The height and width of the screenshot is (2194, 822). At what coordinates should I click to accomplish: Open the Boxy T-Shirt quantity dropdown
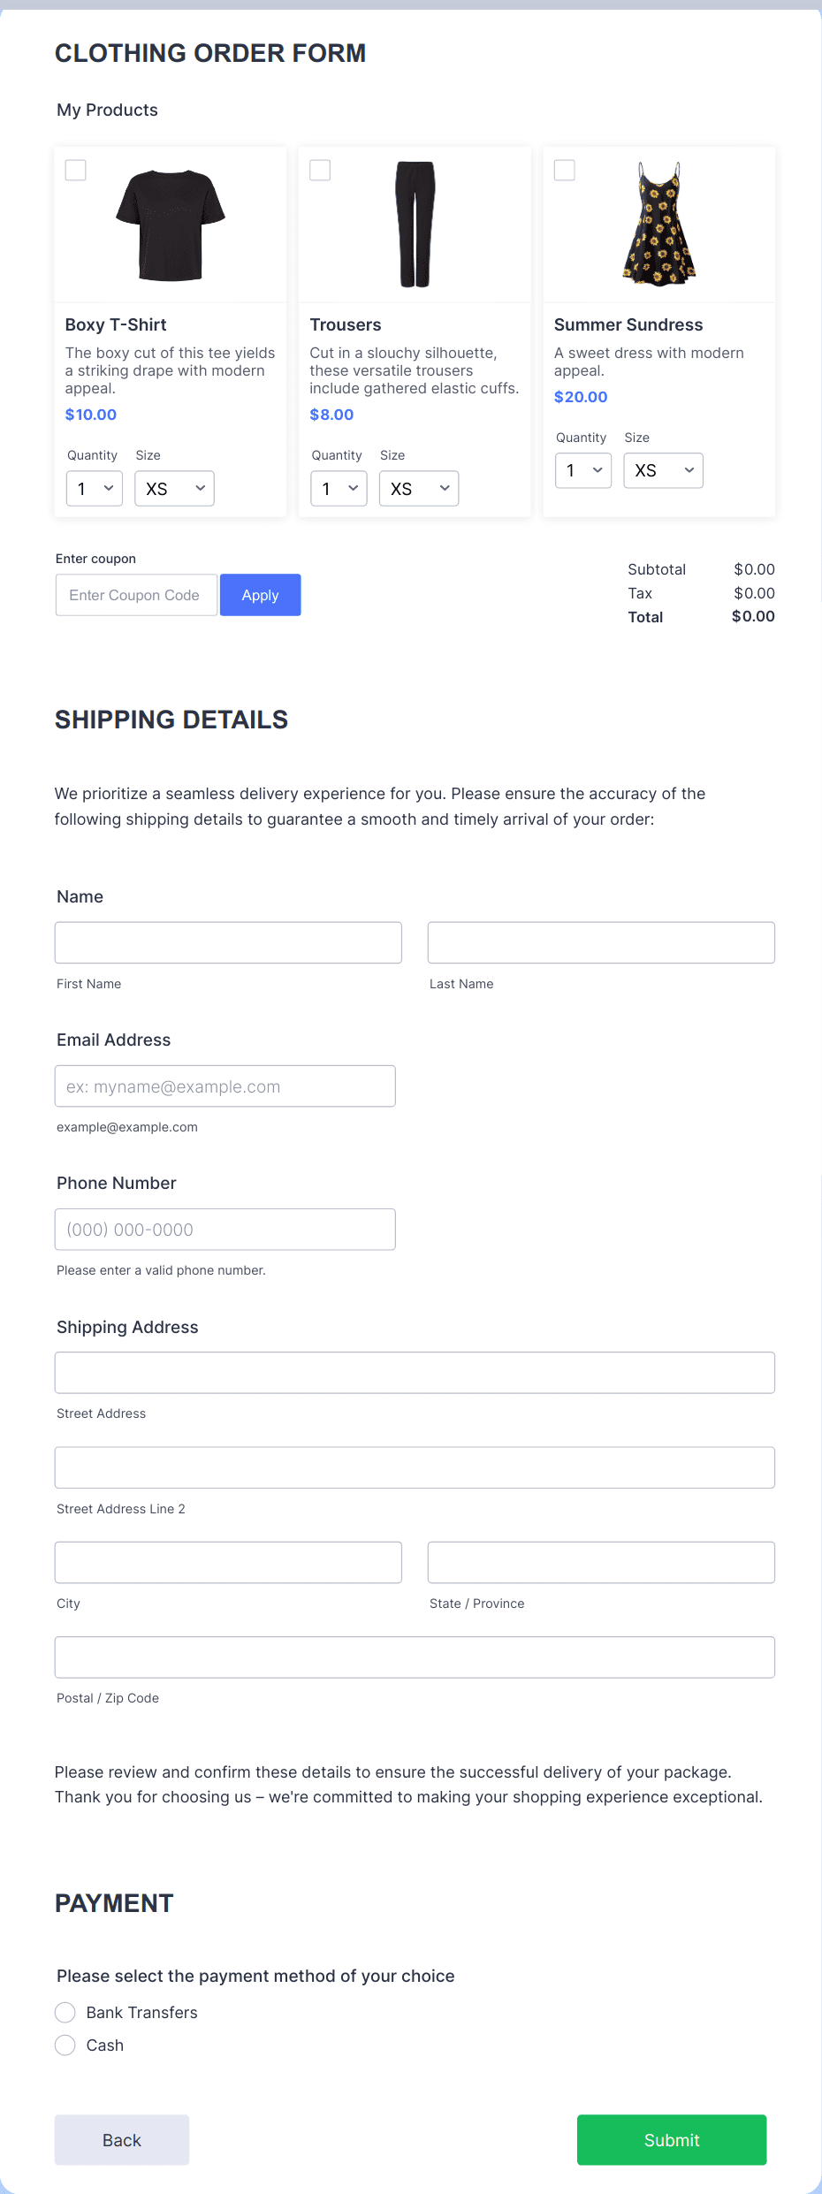pos(94,488)
